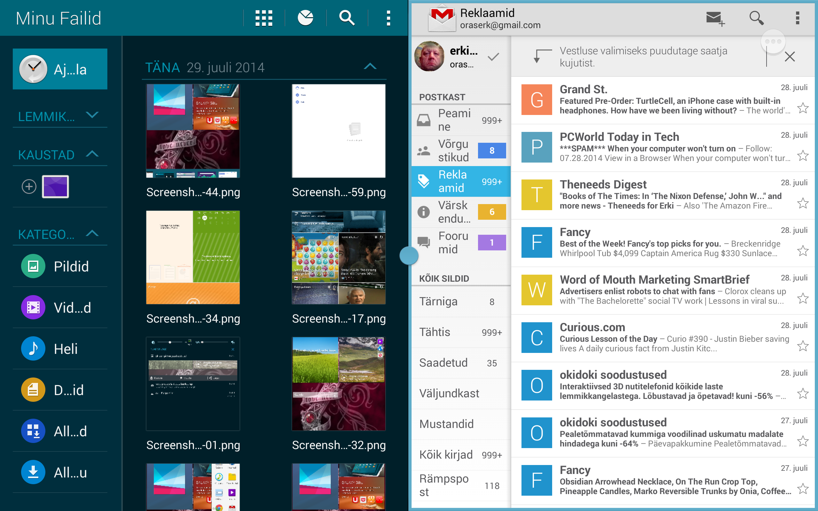This screenshot has width=818, height=511.
Task: Open Gmail overflow menu
Action: 798,18
